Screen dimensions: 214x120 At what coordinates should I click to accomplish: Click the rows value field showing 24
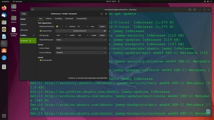80,26
